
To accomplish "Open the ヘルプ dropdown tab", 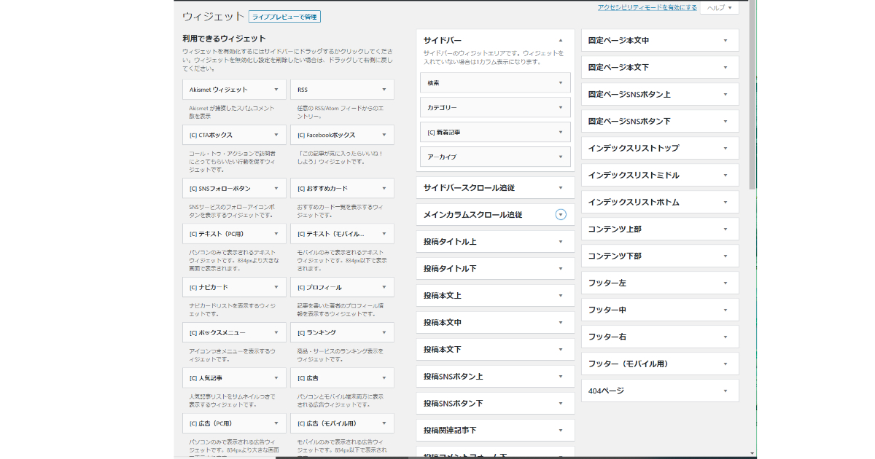I will pyautogui.click(x=719, y=7).
